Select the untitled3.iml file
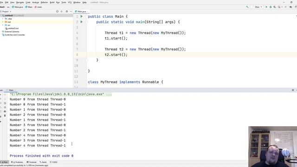Screen dimensions: 297x167 click(x=12, y=28)
